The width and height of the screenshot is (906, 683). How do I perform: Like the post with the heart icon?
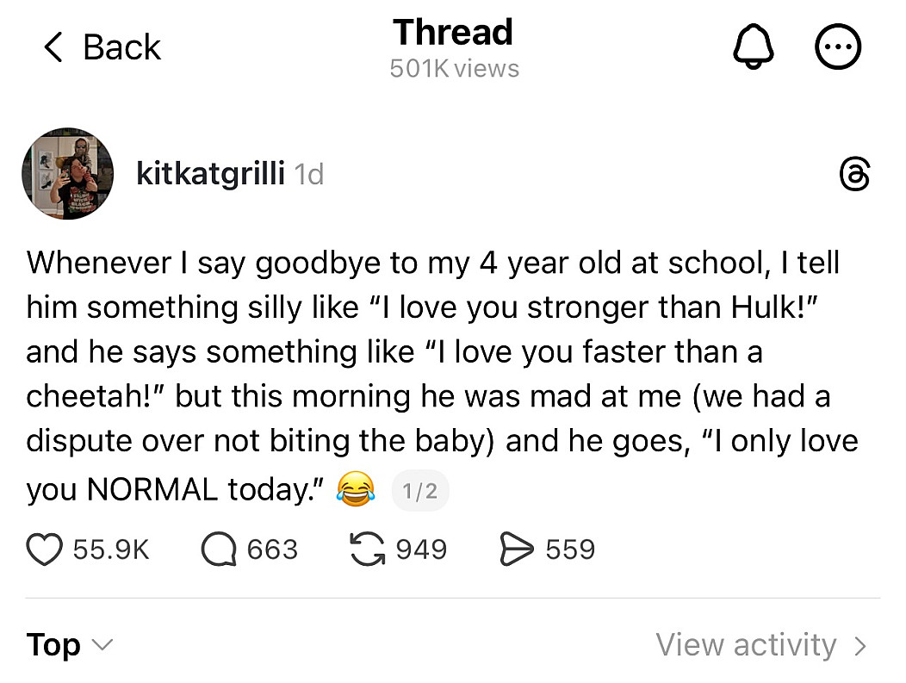pos(45,550)
